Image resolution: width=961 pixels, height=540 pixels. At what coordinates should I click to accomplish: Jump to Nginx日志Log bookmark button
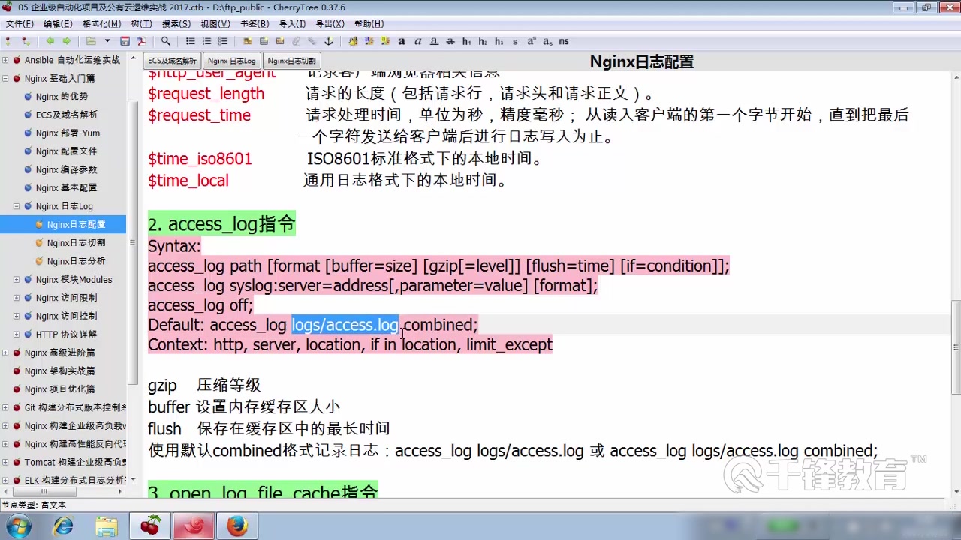click(x=232, y=61)
